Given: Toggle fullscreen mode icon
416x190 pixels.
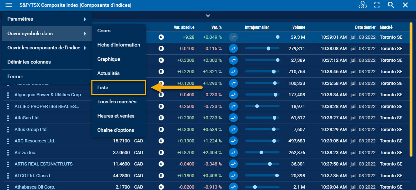Looking at the screenshot, I should coord(377,5).
